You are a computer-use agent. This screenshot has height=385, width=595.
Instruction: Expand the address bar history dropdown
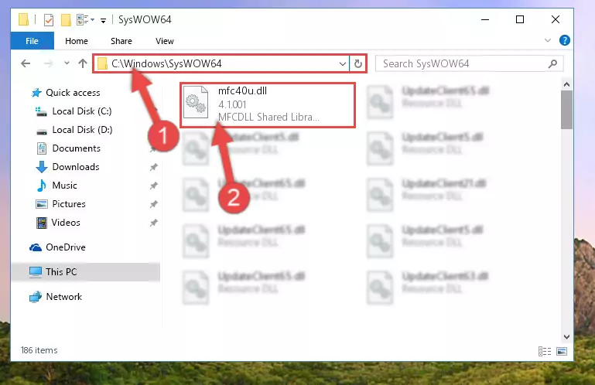pos(342,63)
